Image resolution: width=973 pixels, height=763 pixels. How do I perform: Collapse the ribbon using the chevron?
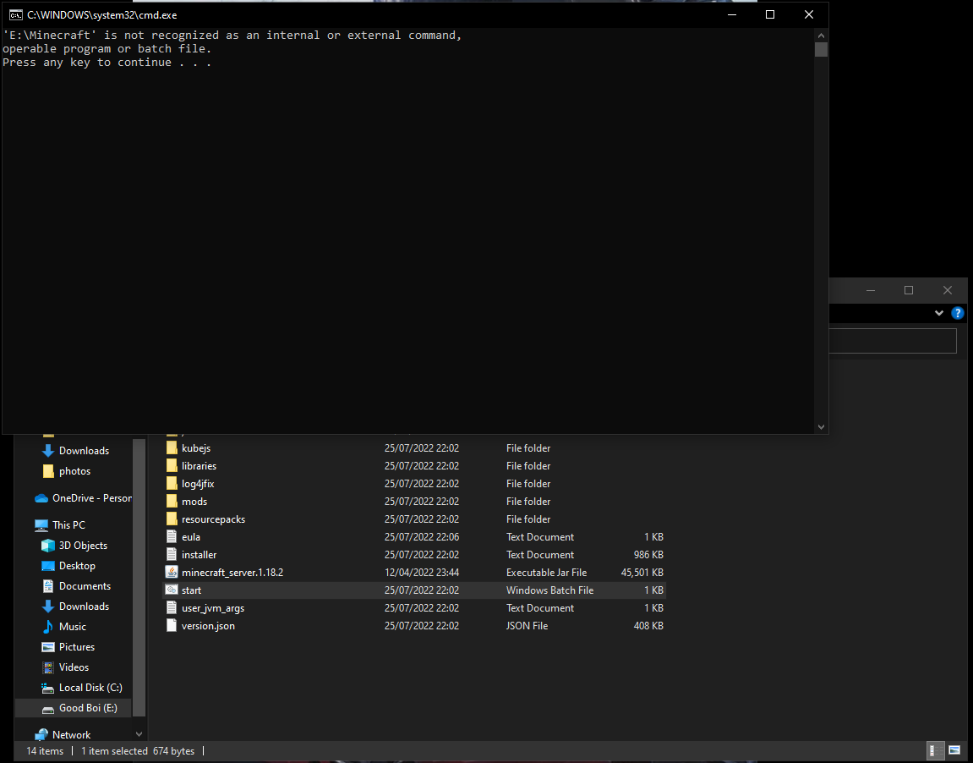pos(938,312)
